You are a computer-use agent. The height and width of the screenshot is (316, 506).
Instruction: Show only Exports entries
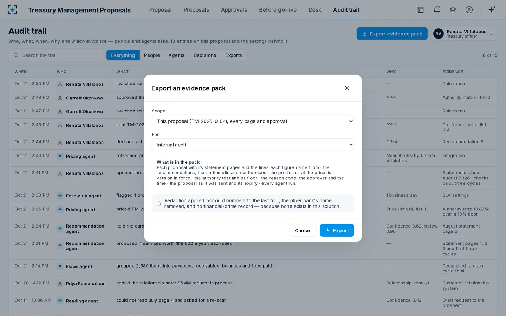point(233,55)
